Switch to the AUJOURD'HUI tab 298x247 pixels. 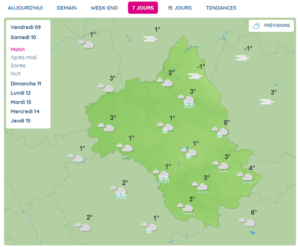[x=25, y=8]
